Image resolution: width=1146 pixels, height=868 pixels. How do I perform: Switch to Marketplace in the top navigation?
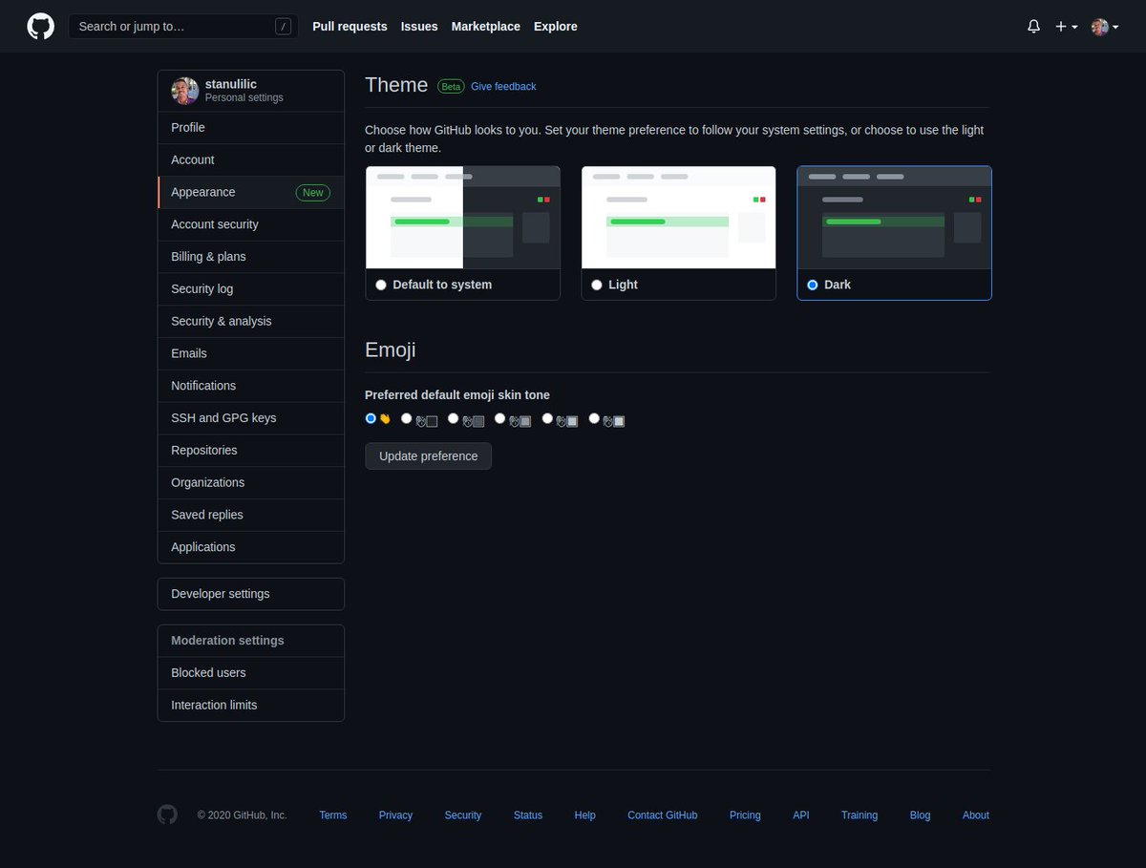[x=485, y=26]
